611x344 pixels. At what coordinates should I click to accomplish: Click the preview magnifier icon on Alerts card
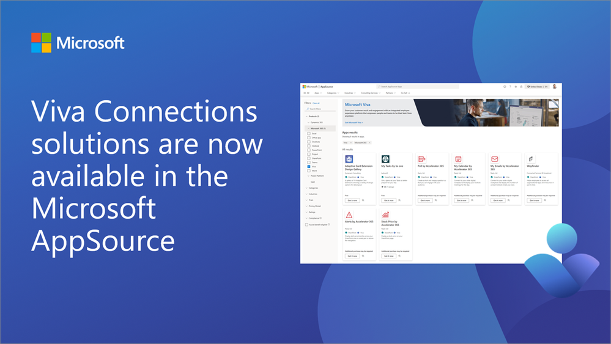363,256
